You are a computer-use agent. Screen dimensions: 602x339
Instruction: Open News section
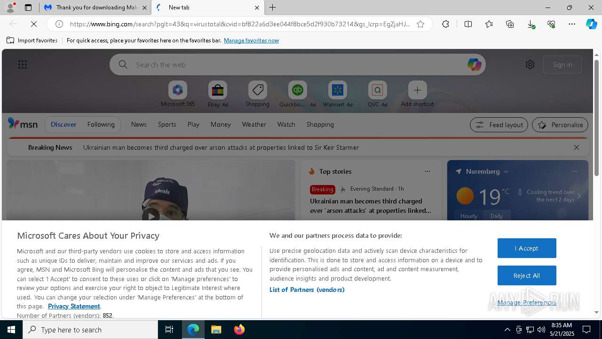point(139,124)
